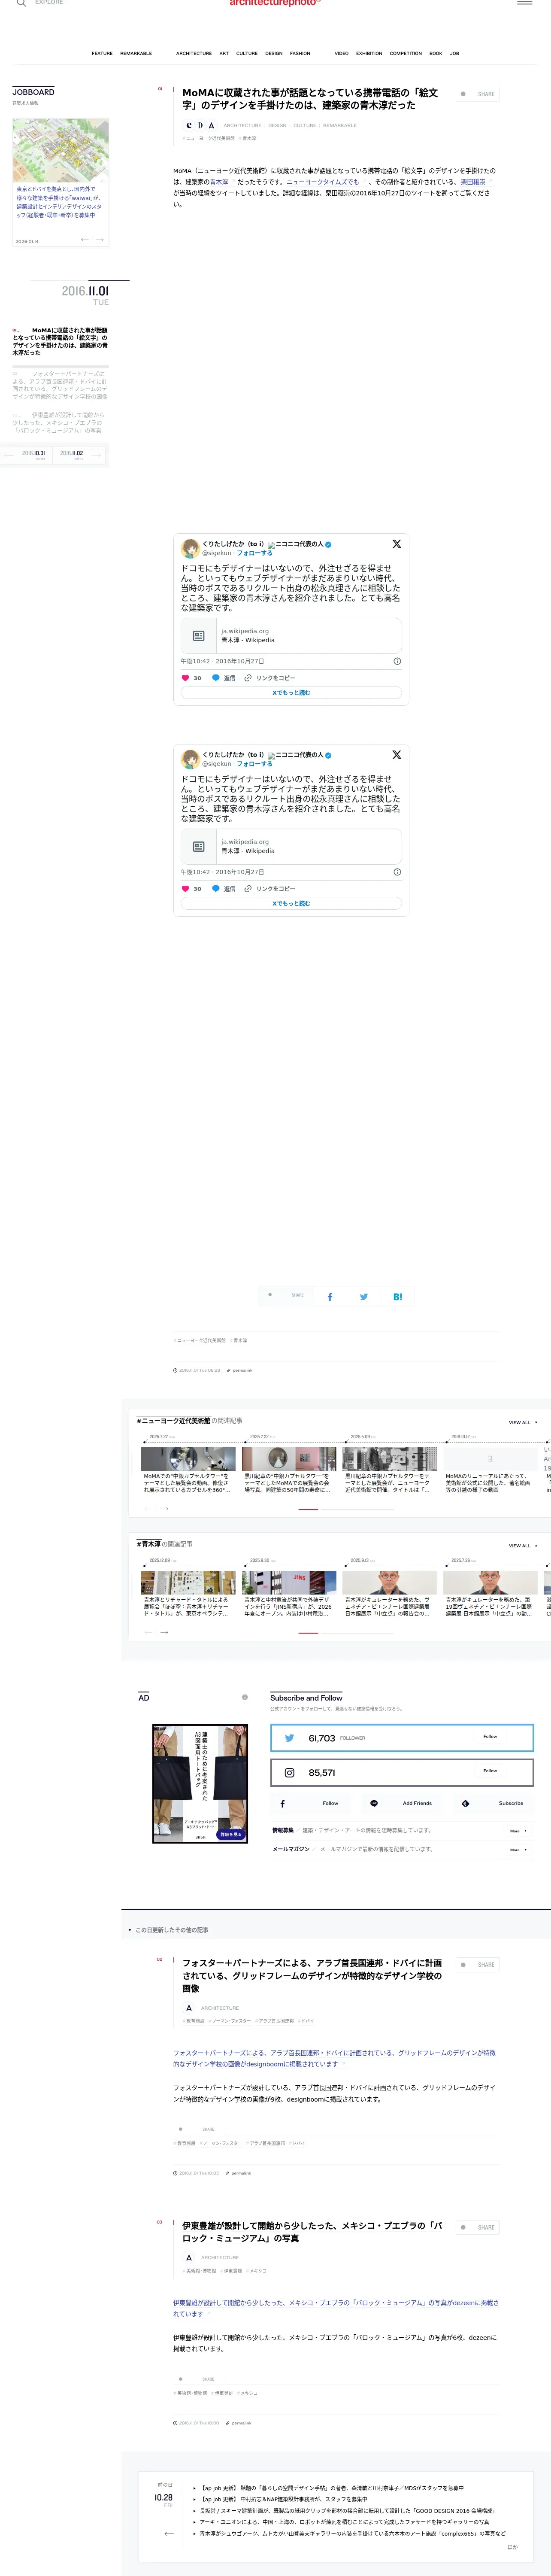Click SHARE beside 伊東豊雄 article title
Screen dimensions: 551x2576
(478, 2227)
